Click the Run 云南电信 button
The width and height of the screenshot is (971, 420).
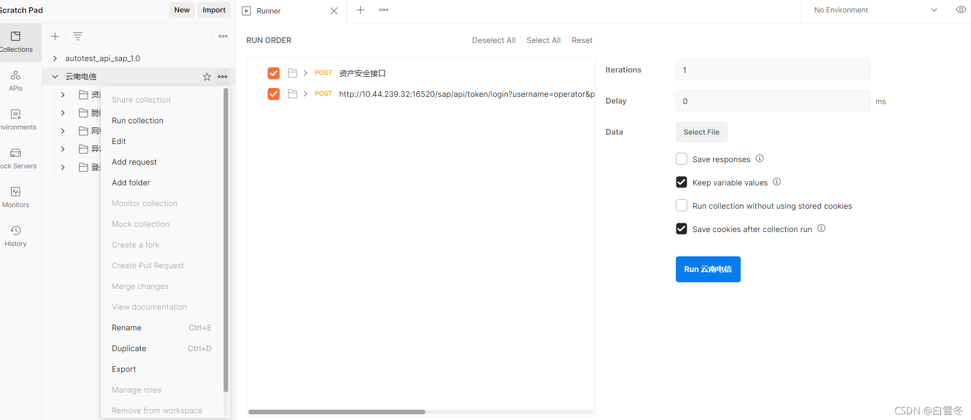tap(708, 269)
